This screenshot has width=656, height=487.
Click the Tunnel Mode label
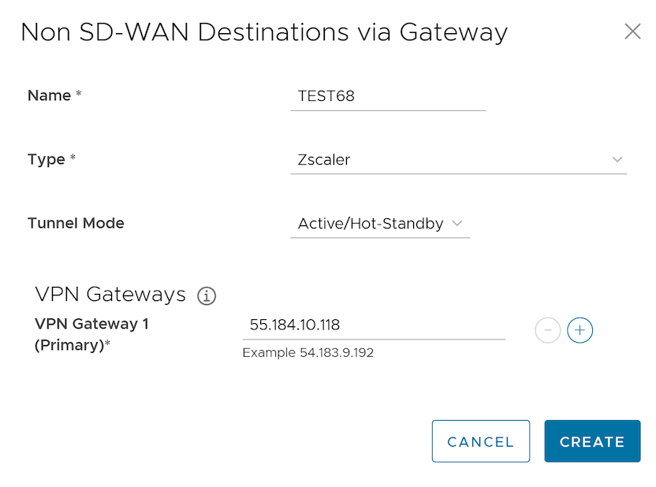(76, 223)
